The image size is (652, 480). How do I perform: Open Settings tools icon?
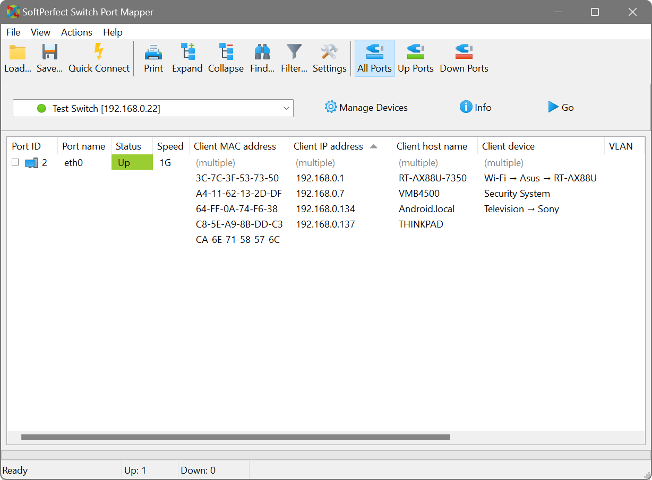(x=329, y=53)
